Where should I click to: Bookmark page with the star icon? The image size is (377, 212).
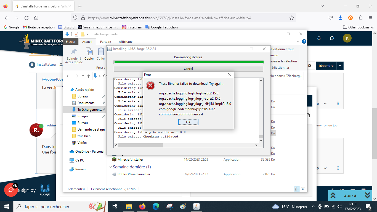click(291, 18)
